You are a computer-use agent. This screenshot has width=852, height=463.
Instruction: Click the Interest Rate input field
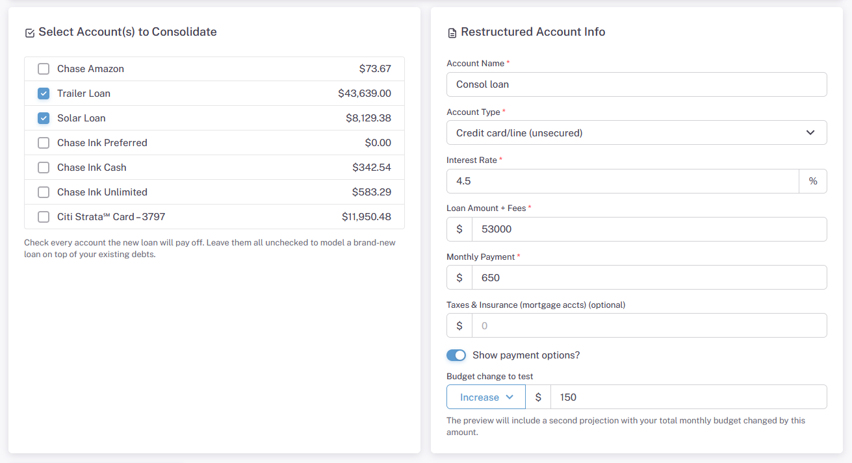tap(623, 181)
